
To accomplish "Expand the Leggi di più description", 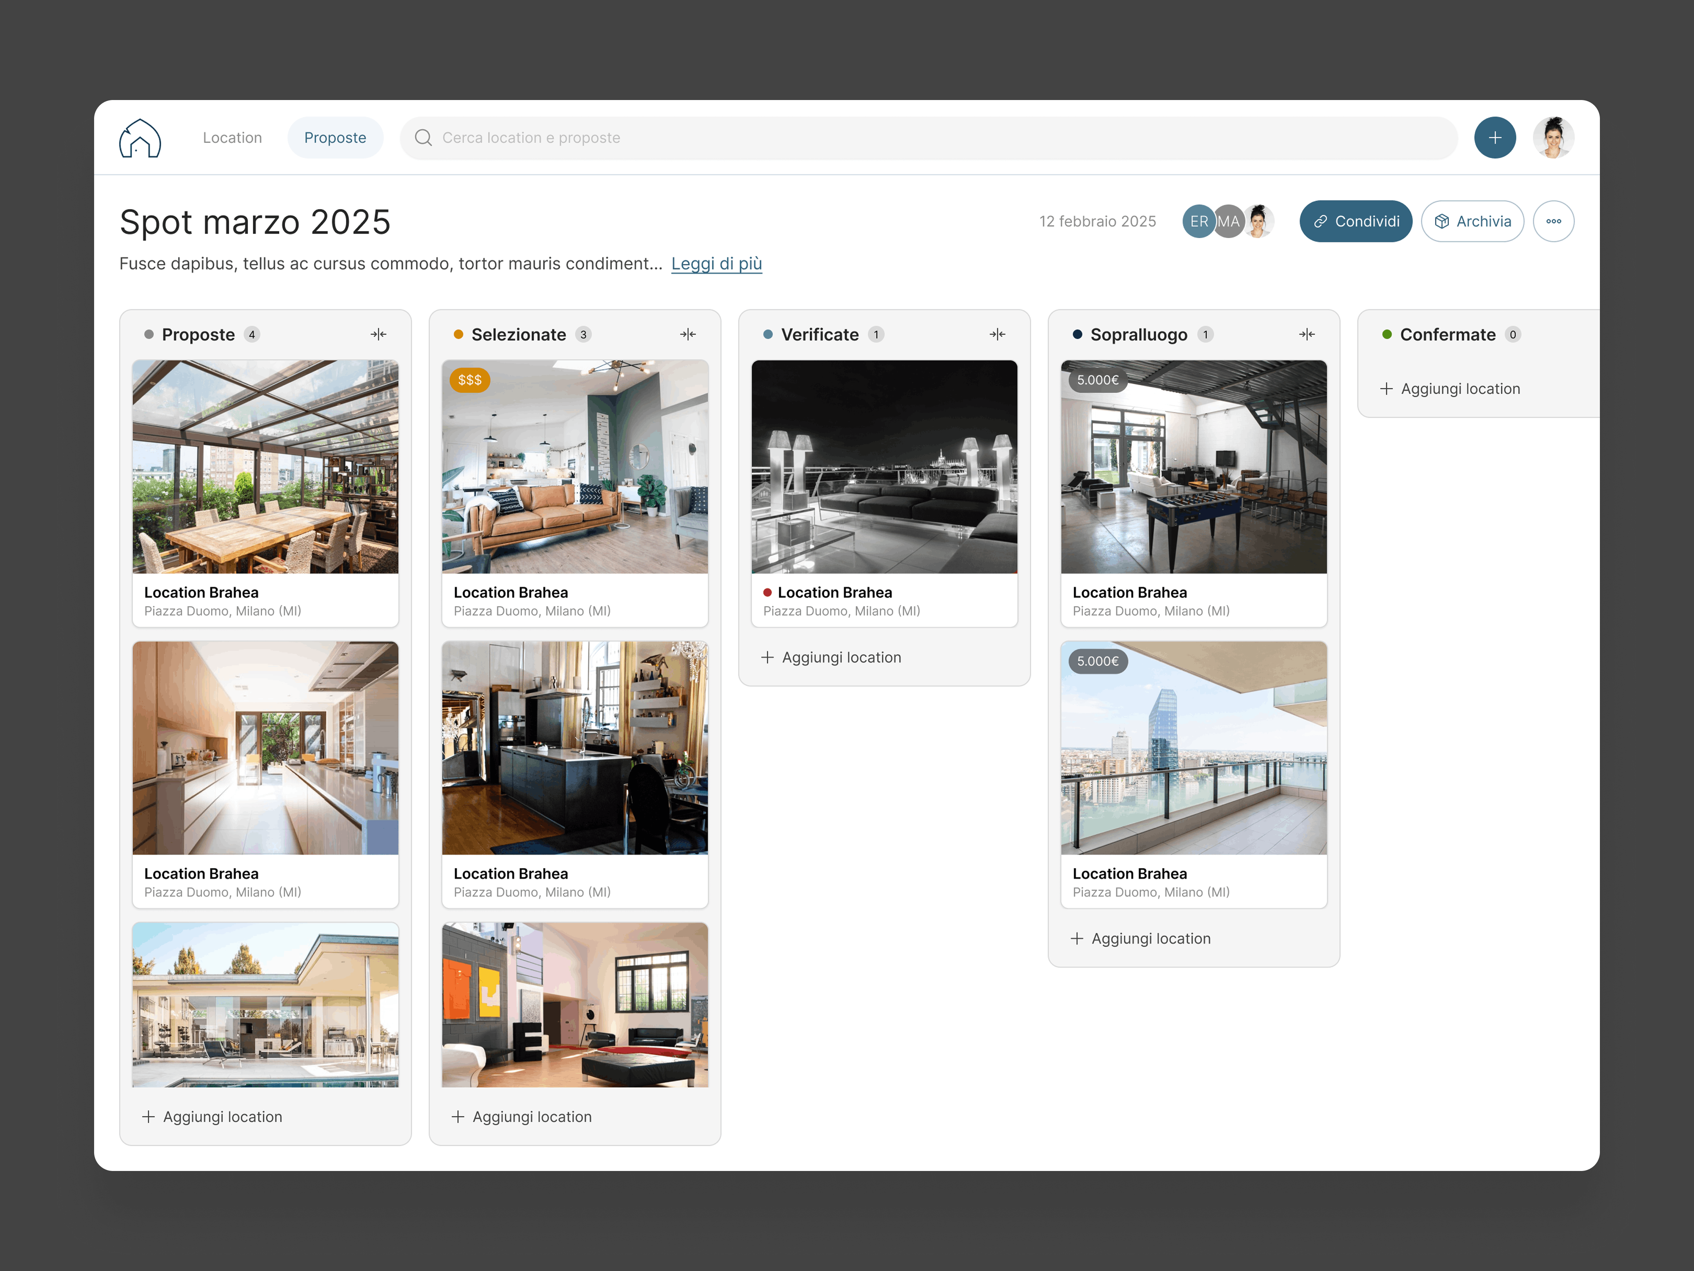I will tap(716, 264).
